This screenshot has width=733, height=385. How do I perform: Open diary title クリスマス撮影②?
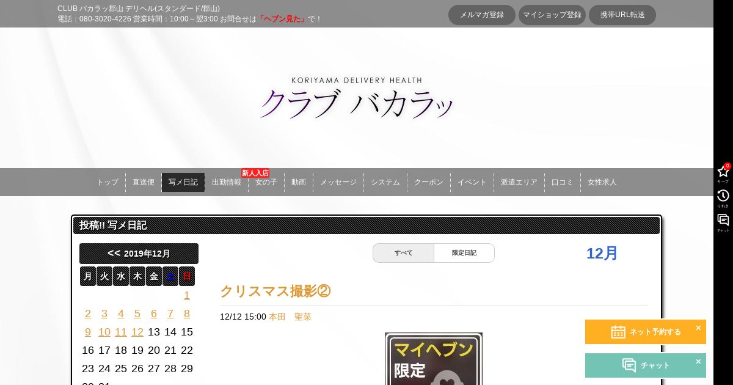pos(275,291)
